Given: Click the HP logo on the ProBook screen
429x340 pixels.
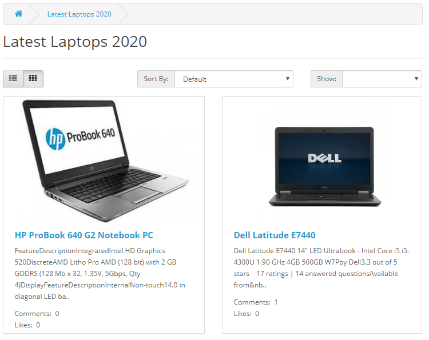Looking at the screenshot, I should (x=55, y=139).
